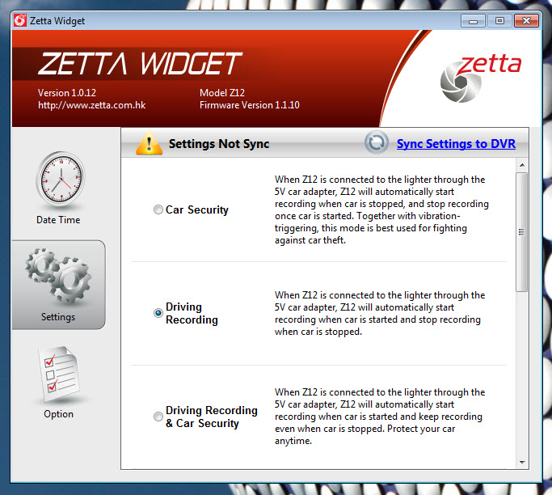
Task: Select the Driving Recording radio button
Action: coord(158,313)
